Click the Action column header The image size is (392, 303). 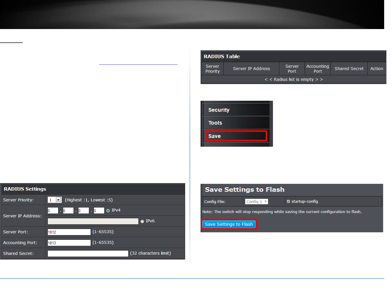(377, 69)
